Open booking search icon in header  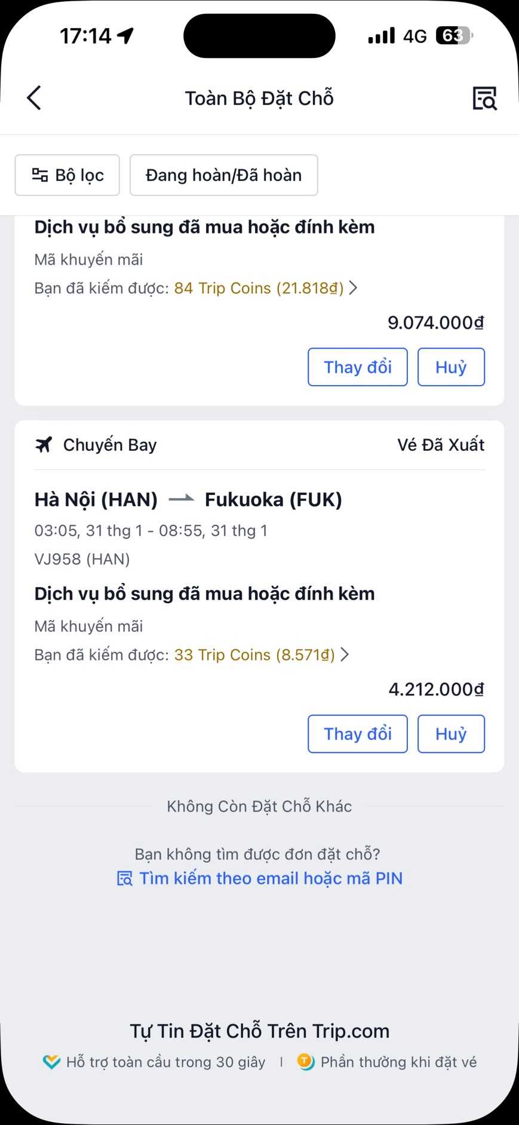pyautogui.click(x=484, y=99)
